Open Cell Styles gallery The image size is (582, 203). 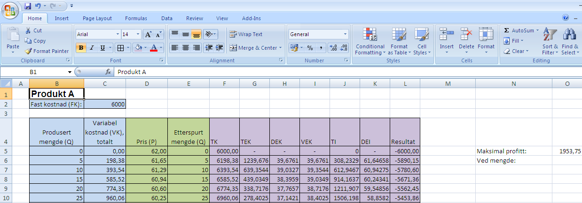422,41
